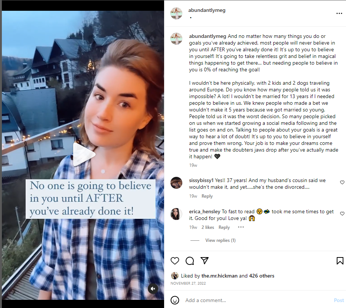
Task: View the 2 likes on comment
Action: 208,227
